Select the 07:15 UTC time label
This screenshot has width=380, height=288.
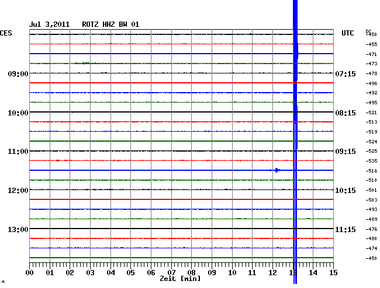(346, 73)
